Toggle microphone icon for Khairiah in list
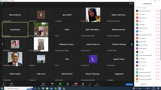Screen dimensions: 161x90 pyautogui.click(x=156, y=52)
